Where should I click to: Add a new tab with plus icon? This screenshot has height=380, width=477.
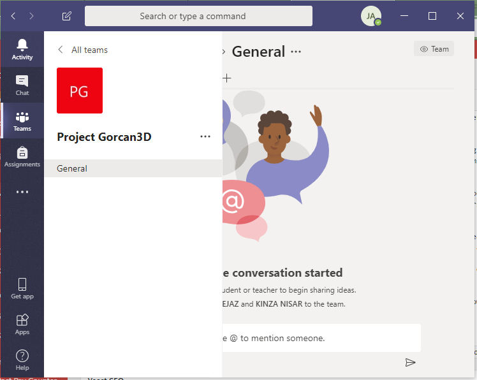tap(226, 78)
